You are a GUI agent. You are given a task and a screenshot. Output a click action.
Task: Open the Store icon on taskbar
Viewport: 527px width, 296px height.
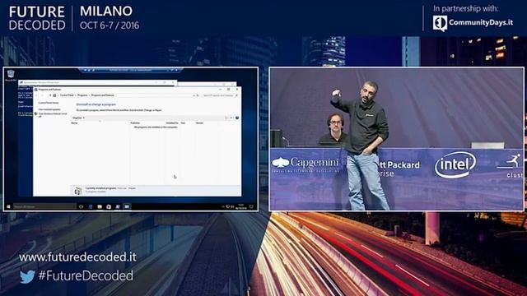point(109,206)
